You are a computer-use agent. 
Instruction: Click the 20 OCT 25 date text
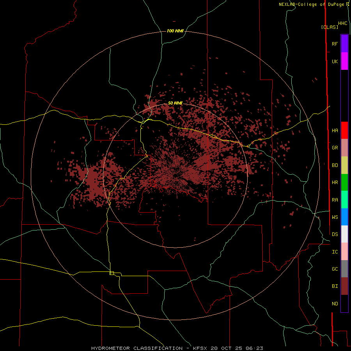[227, 348]
